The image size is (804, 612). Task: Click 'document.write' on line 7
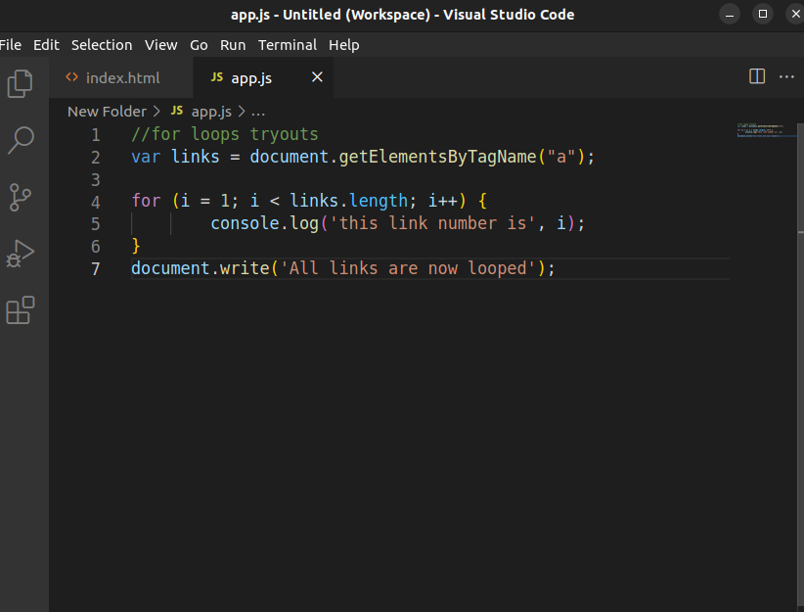coord(201,268)
